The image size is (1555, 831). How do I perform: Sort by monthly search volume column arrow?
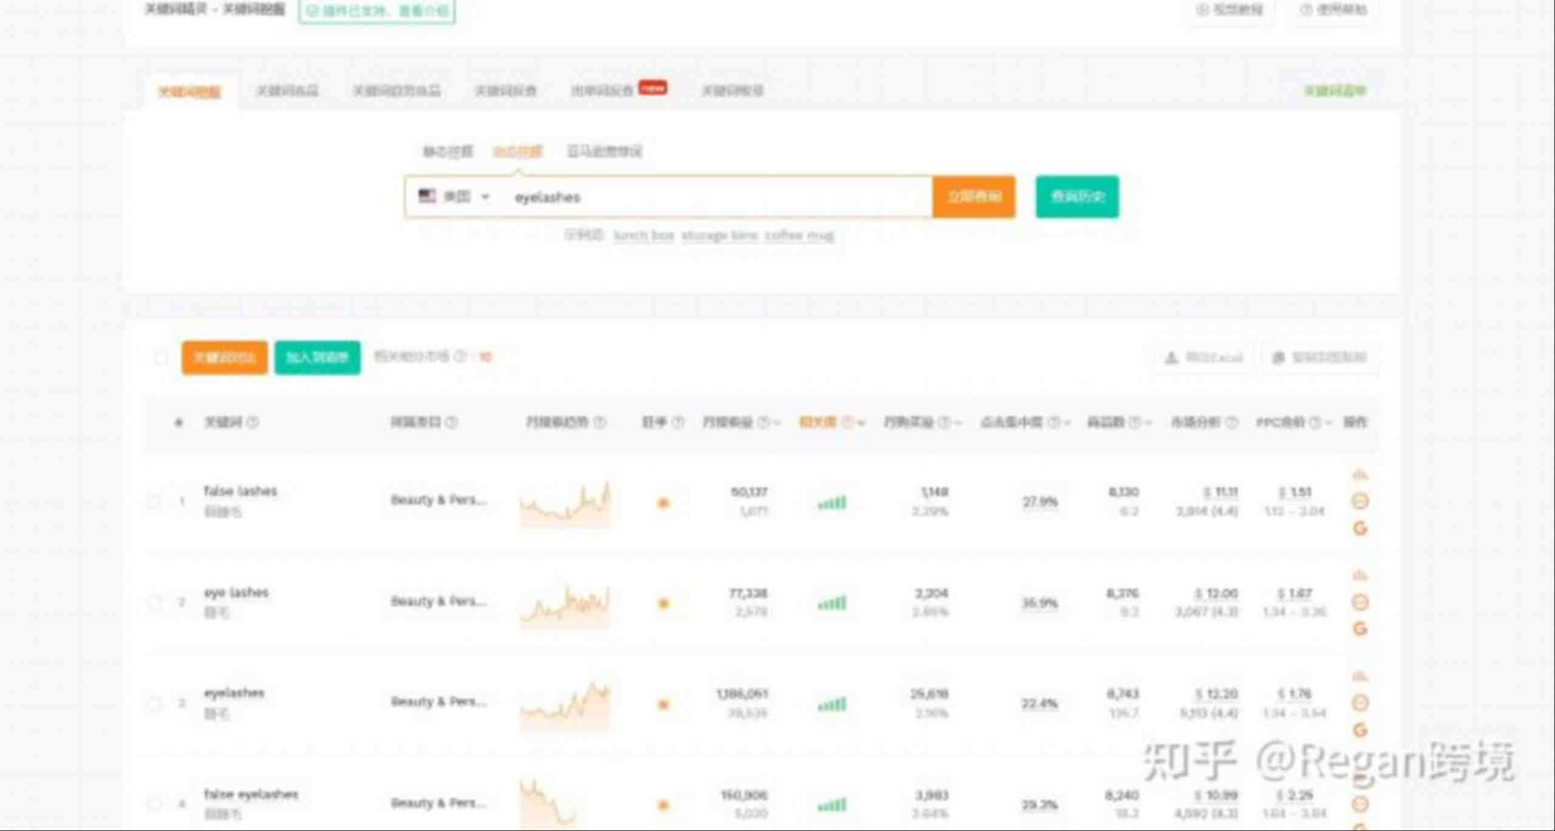pos(776,422)
